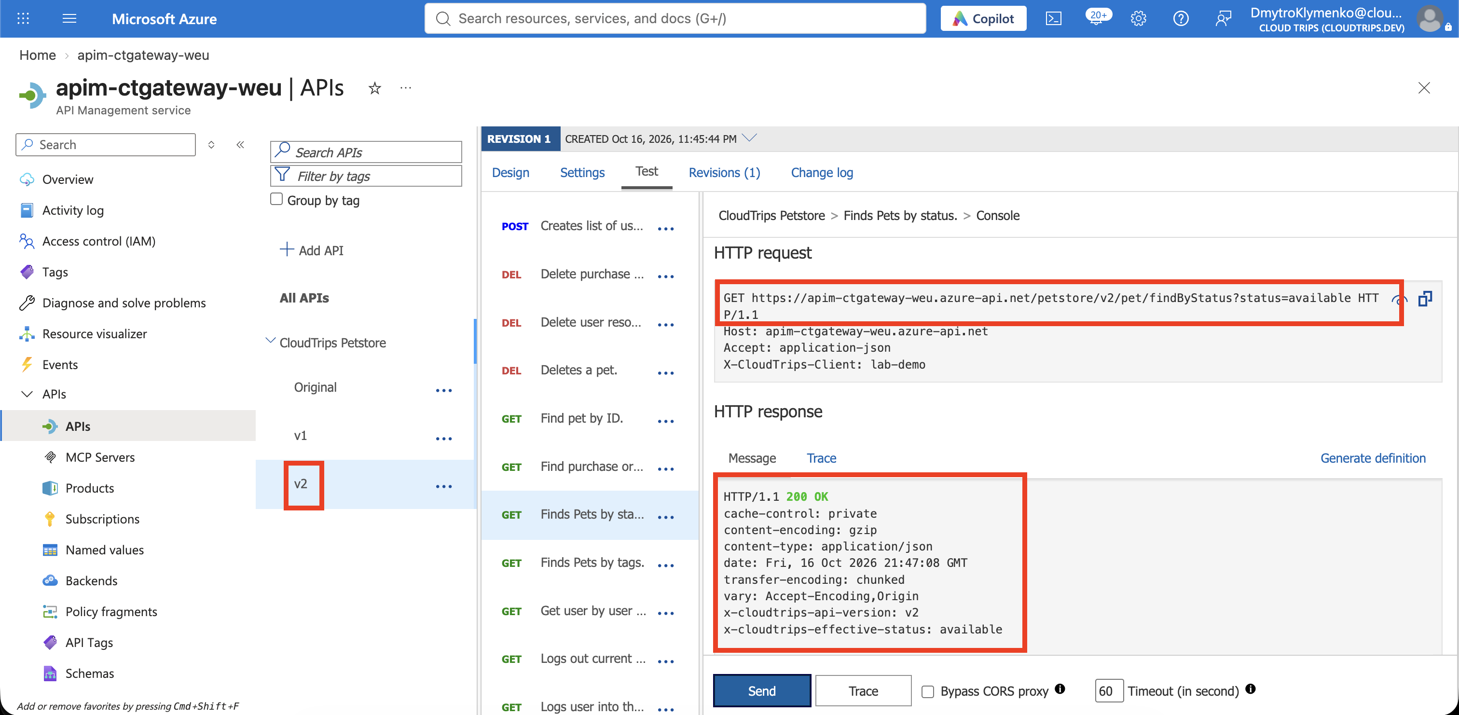Open options for the v2 API
This screenshot has width=1459, height=715.
(x=444, y=486)
